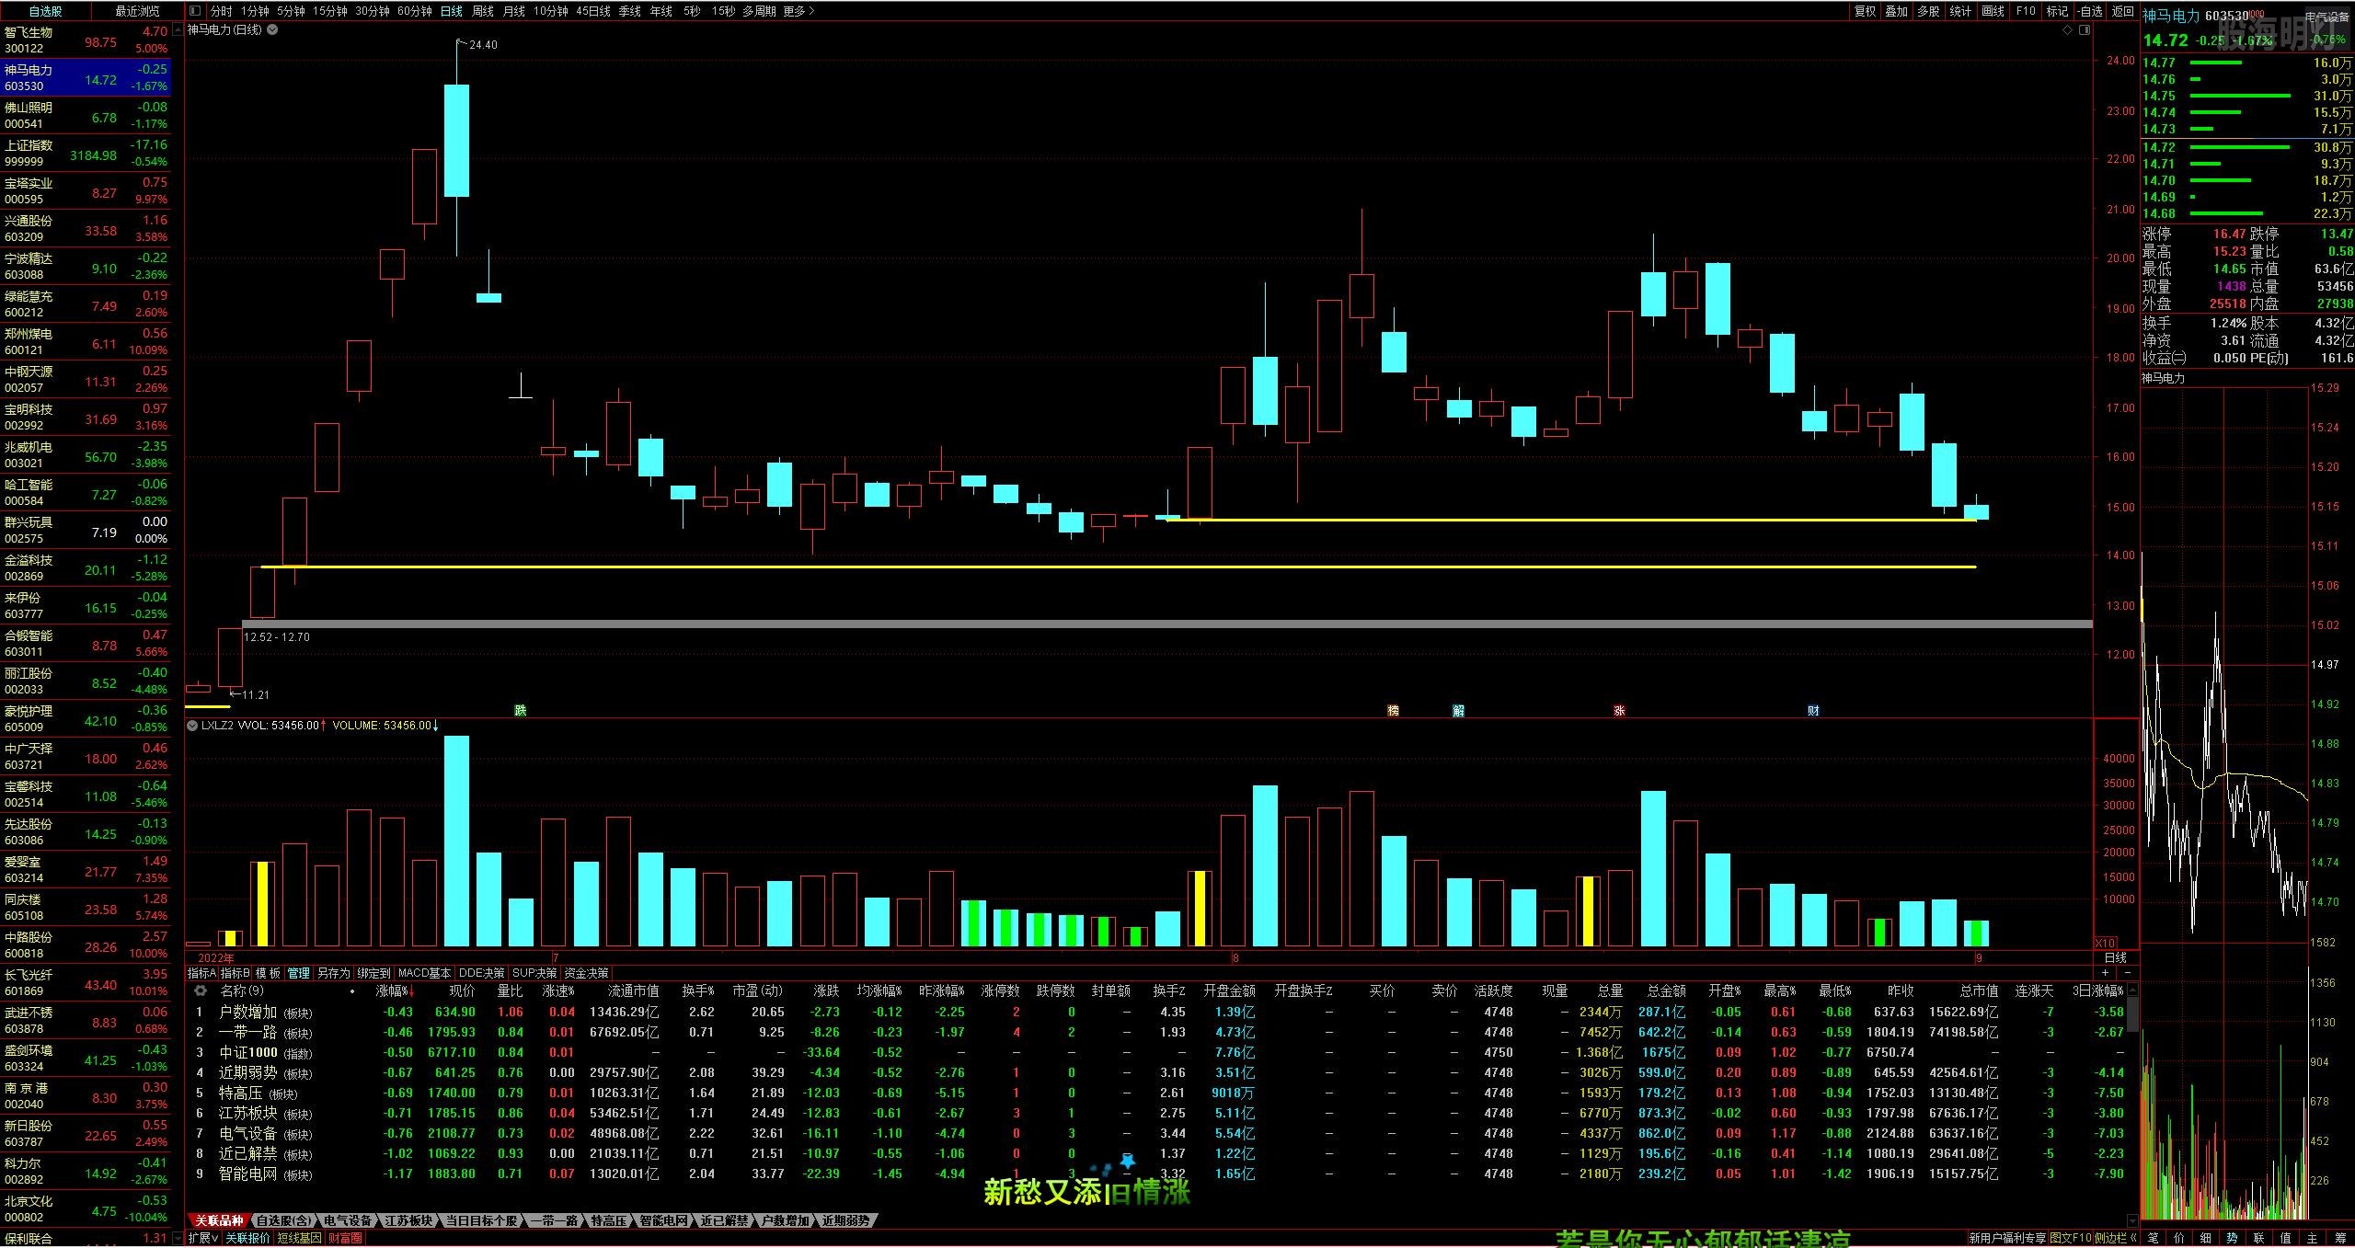Toggle right sidebar layout icon atop chart

(2085, 29)
